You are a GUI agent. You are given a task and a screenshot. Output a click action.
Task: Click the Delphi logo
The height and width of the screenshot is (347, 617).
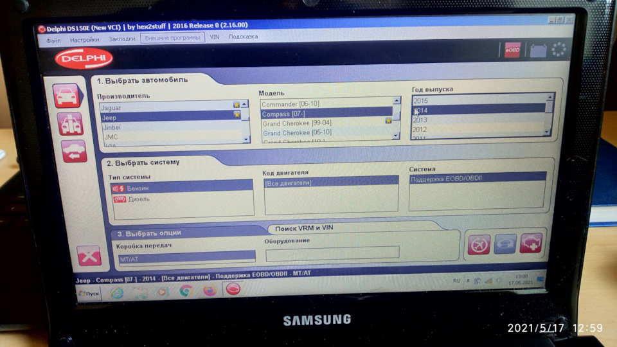pyautogui.click(x=84, y=58)
